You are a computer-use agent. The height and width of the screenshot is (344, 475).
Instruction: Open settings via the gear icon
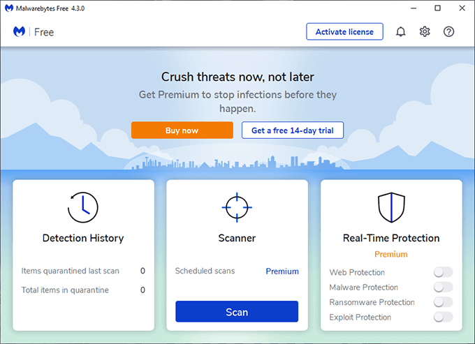point(425,32)
